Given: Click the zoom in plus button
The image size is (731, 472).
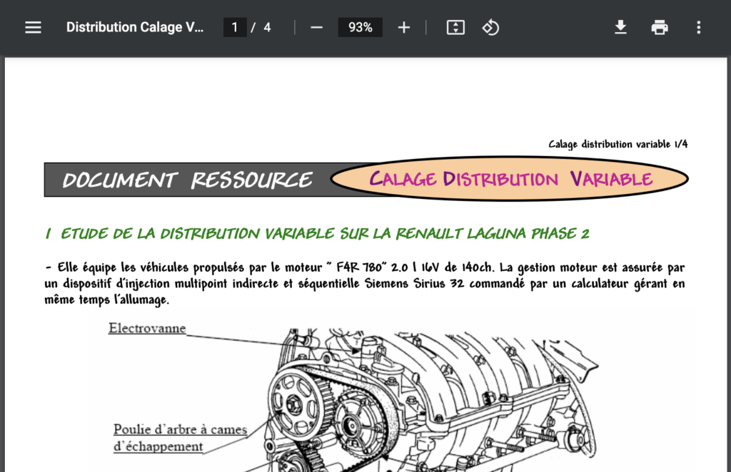Looking at the screenshot, I should point(404,28).
